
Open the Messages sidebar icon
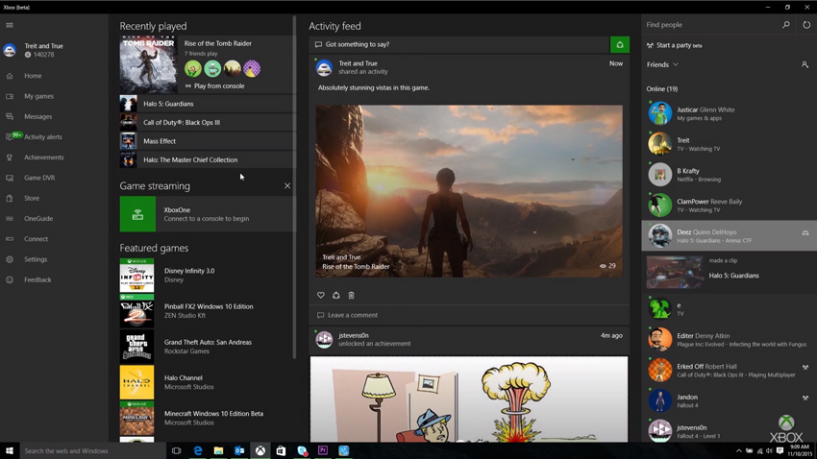(x=10, y=116)
